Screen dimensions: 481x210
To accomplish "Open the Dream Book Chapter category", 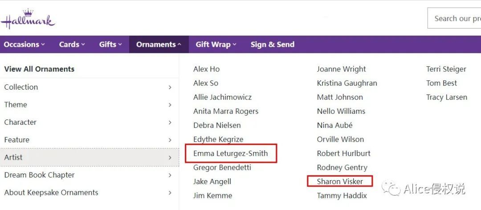I will tap(89, 175).
